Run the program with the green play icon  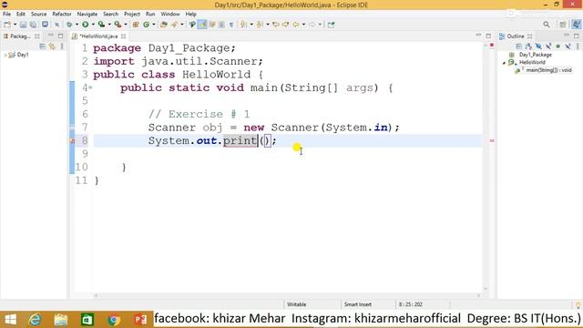(86, 25)
